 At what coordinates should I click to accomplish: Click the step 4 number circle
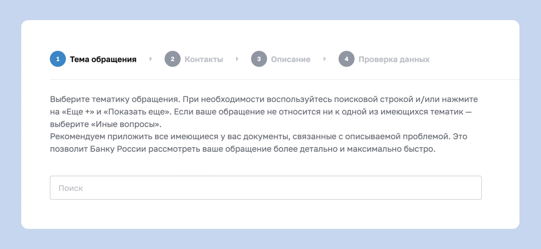click(x=346, y=59)
